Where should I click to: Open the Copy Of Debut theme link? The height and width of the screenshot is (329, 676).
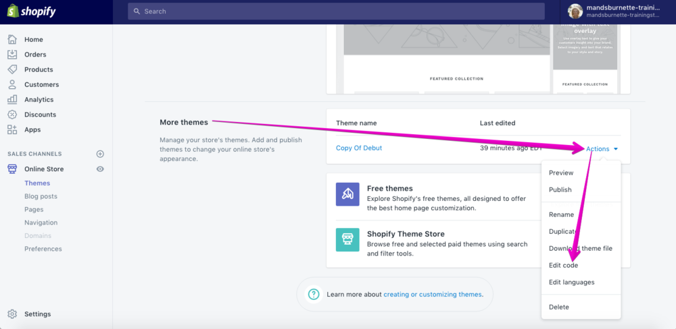coord(359,148)
